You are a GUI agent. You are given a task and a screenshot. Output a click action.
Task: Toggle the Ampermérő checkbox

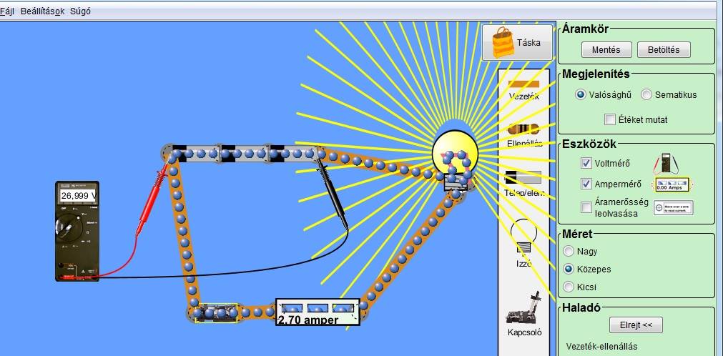pyautogui.click(x=586, y=184)
